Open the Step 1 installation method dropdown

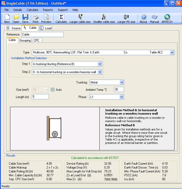tap(100, 64)
